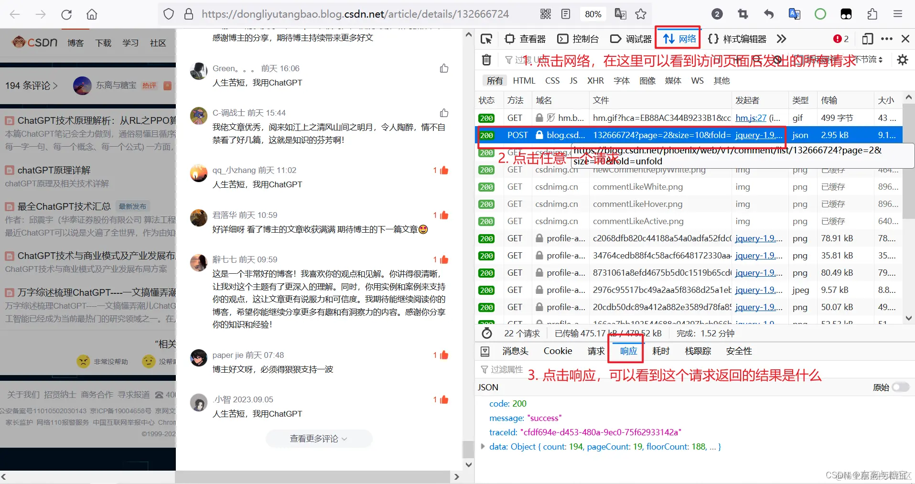The image size is (915, 484).
Task: Clear the network request list
Action: 486,60
